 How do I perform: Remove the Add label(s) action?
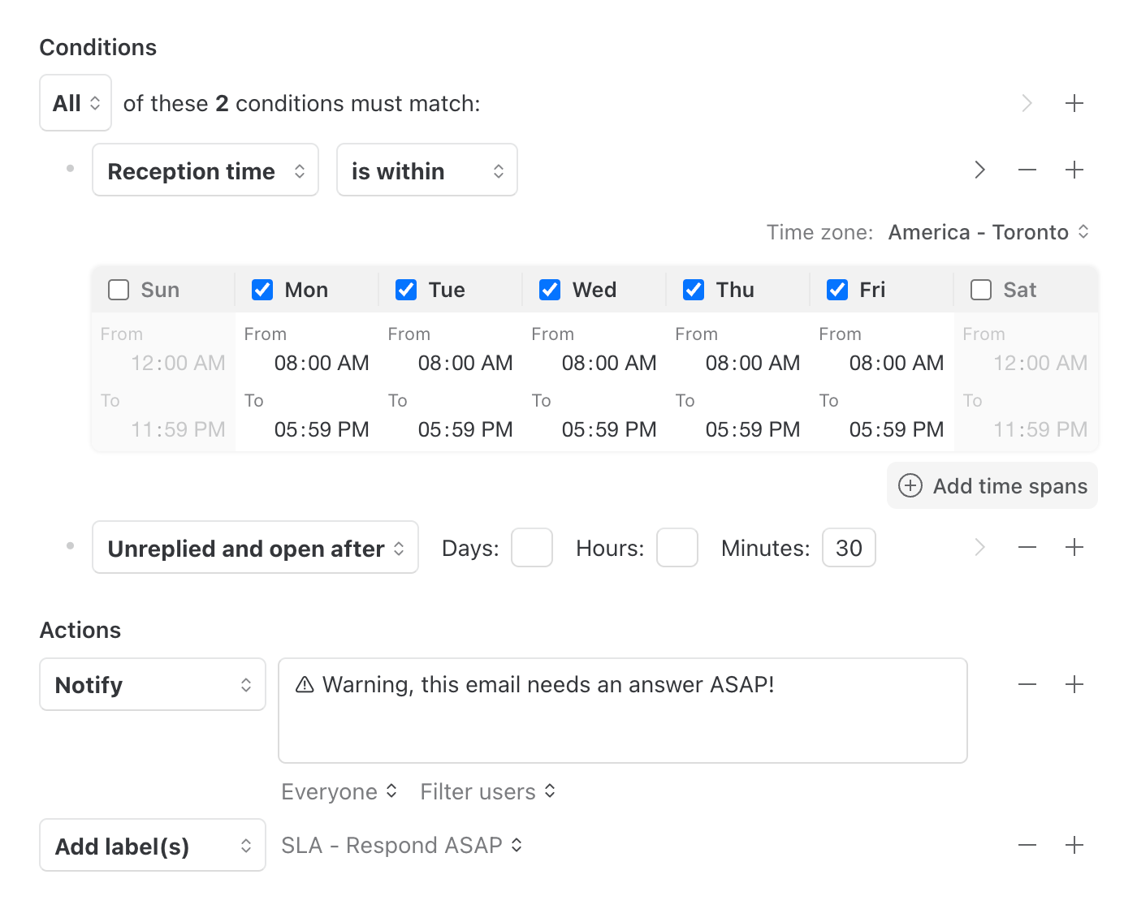[1027, 845]
